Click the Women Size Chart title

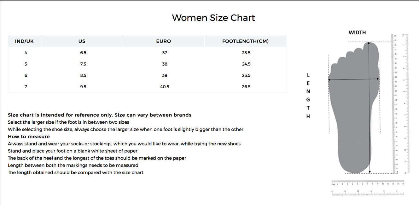(x=213, y=18)
